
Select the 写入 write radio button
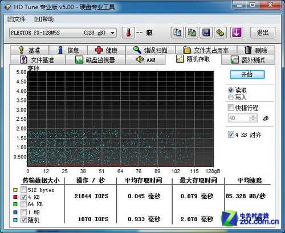coord(231,97)
